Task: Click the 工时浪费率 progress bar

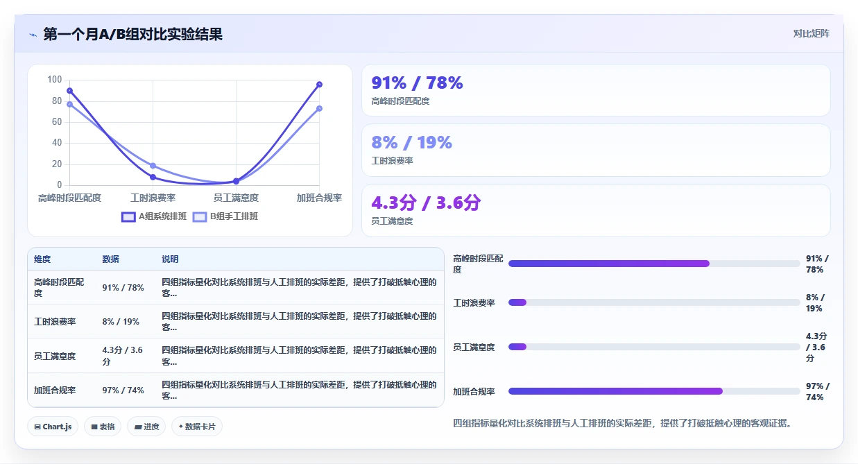Action: pyautogui.click(x=654, y=302)
